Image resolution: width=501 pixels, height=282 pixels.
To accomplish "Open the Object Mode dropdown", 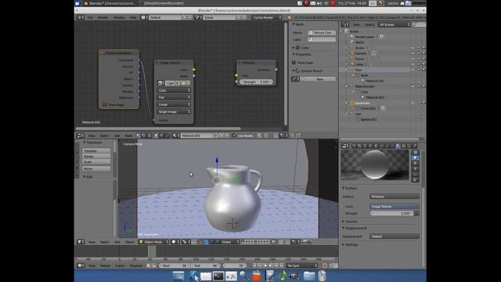I will (x=153, y=242).
